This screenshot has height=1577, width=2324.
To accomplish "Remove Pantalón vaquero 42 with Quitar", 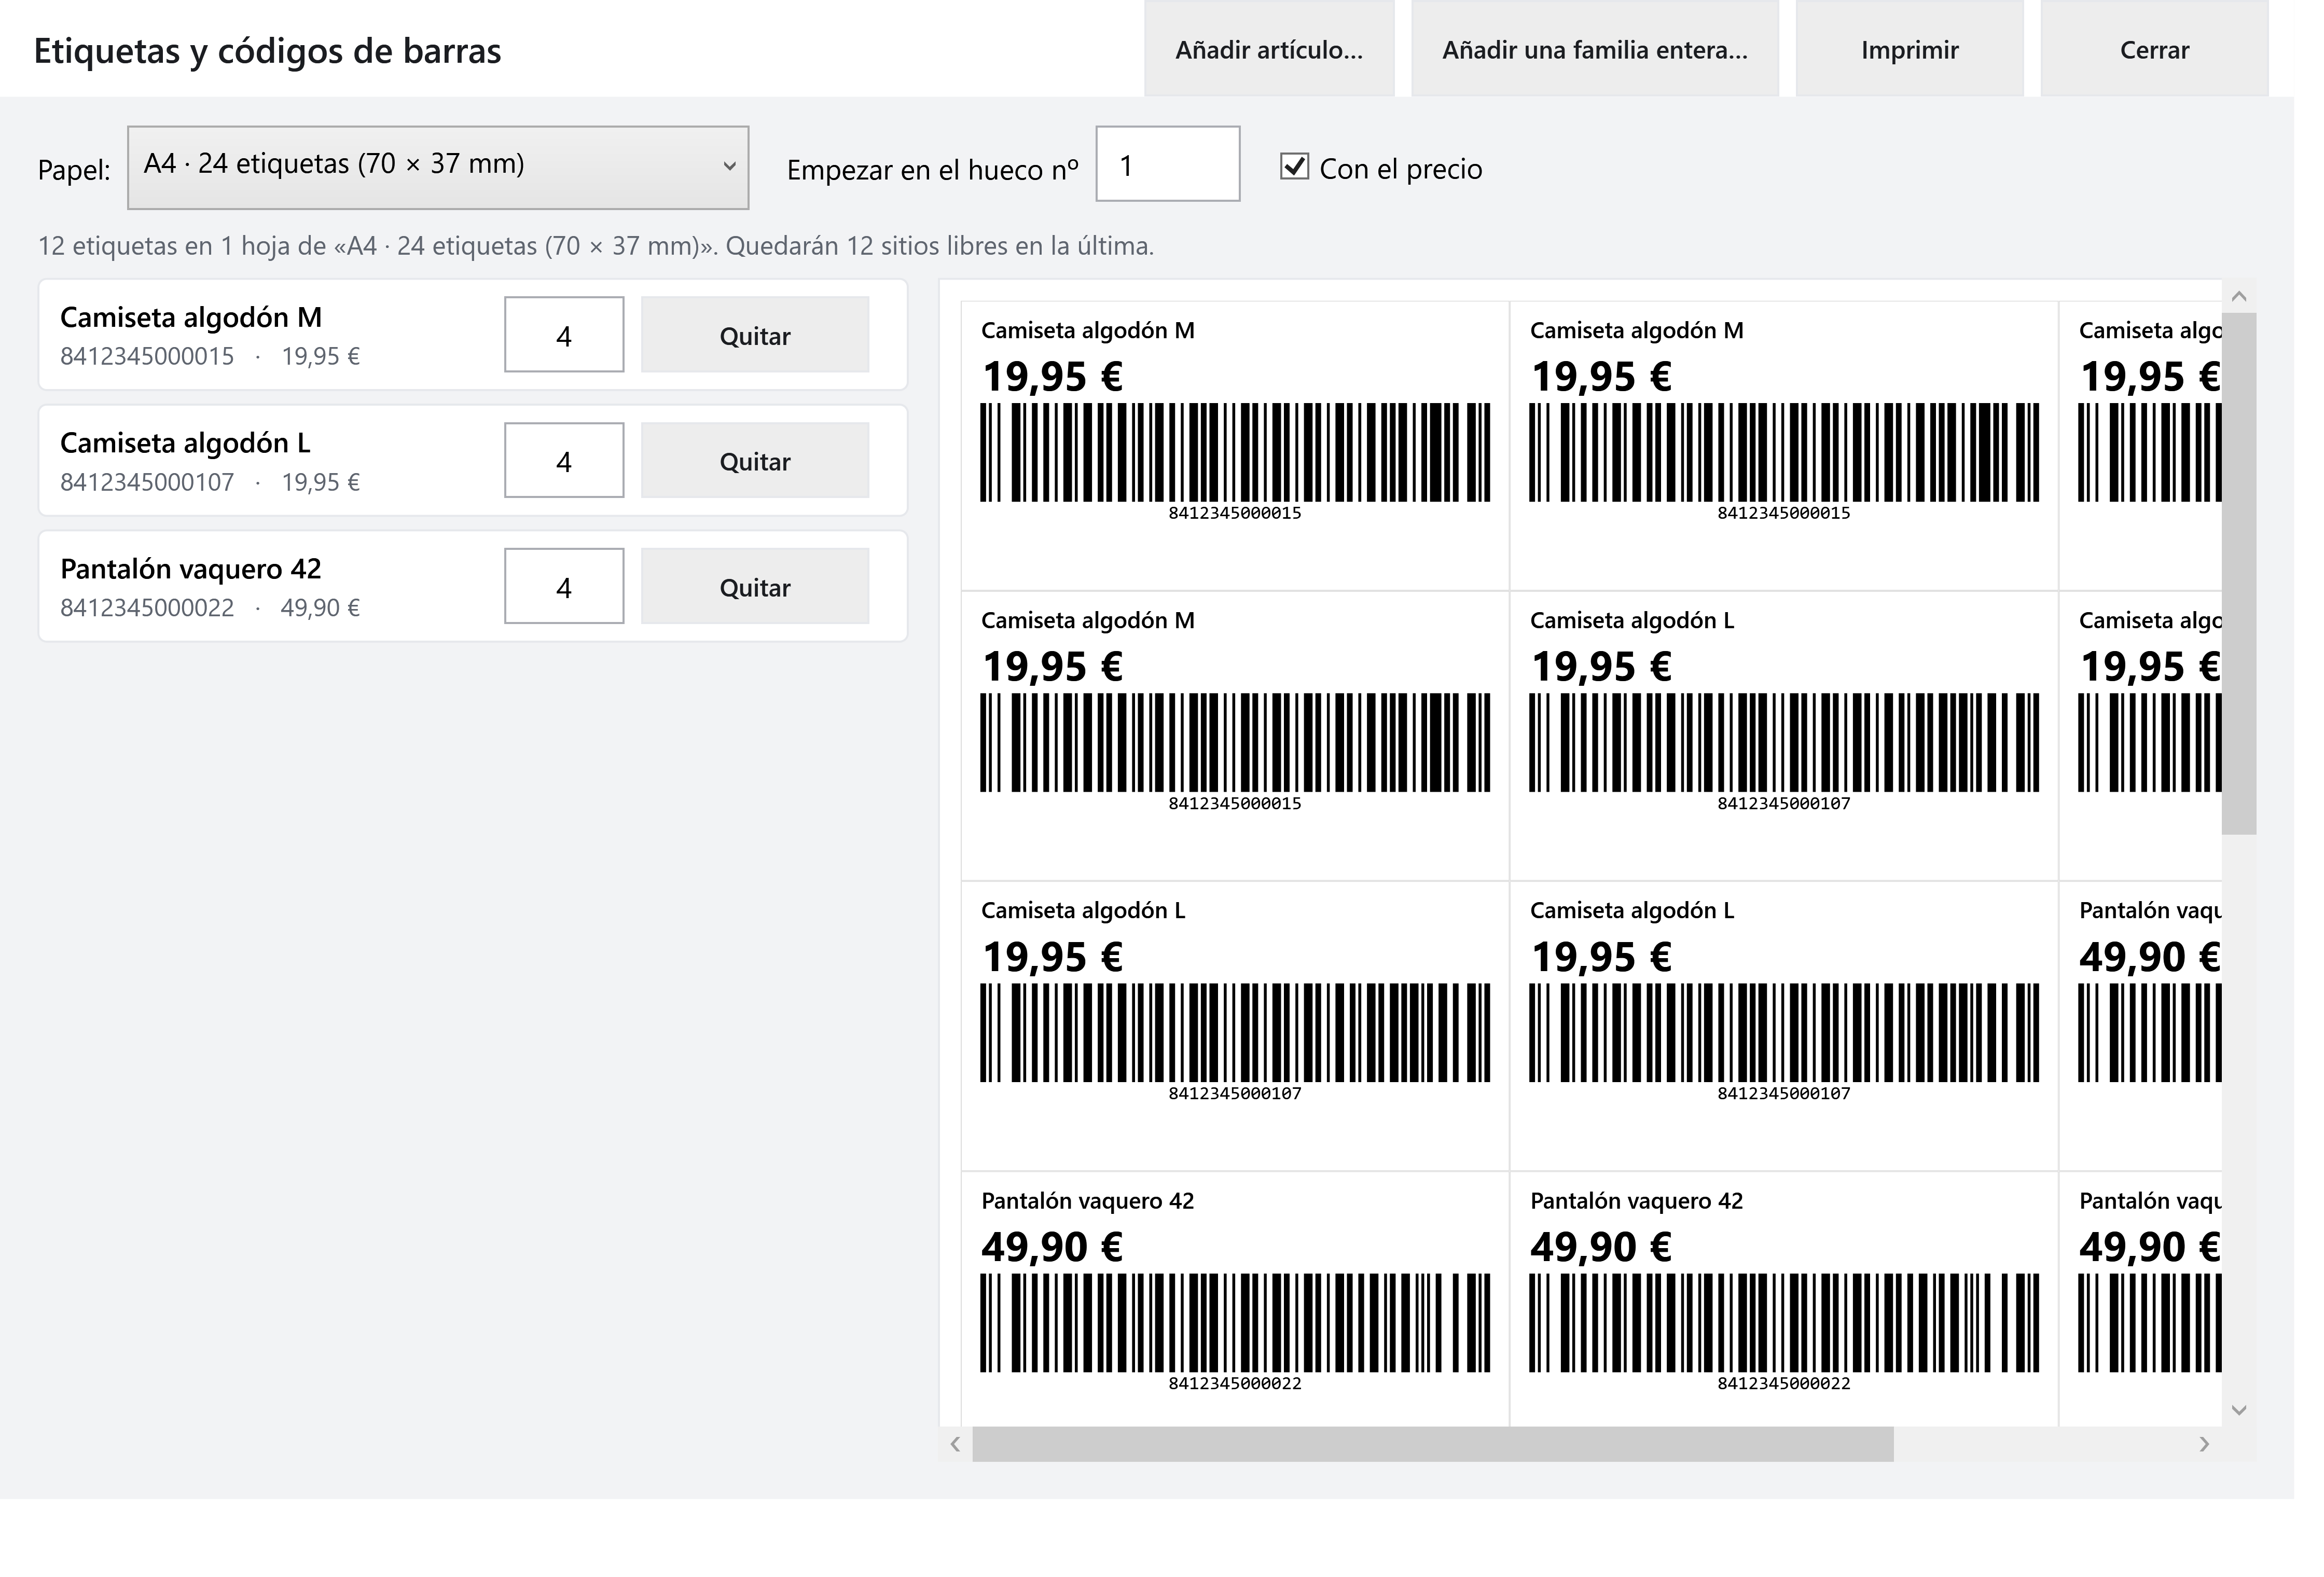I will (755, 586).
